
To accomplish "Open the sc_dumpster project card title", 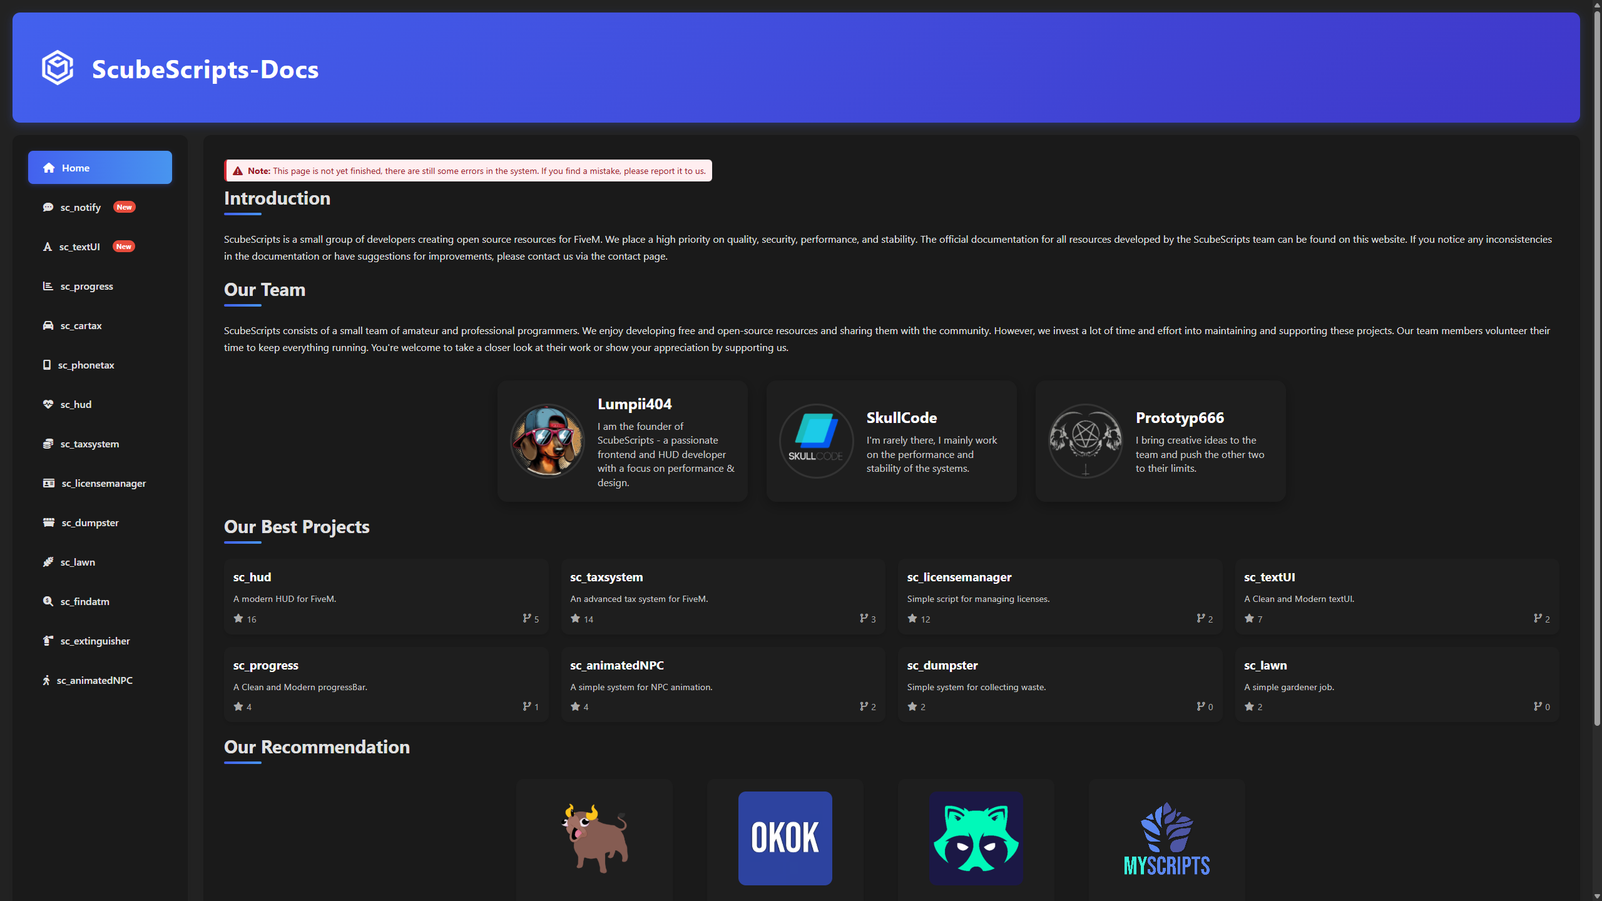I will click(x=942, y=665).
